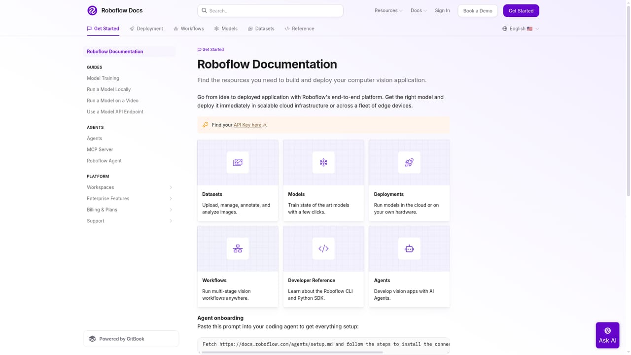Expand the Resources dropdown menu
631x355 pixels.
(x=388, y=10)
